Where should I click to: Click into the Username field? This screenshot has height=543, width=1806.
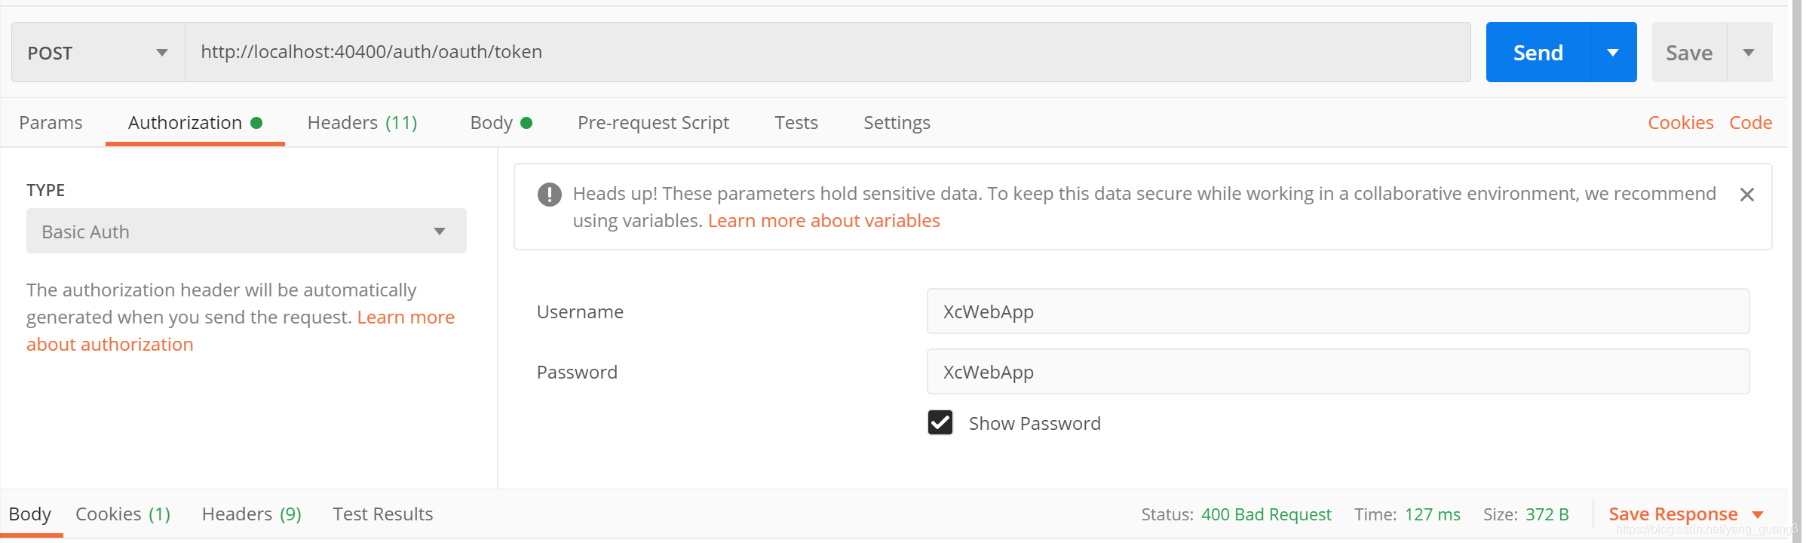[x=1337, y=311]
